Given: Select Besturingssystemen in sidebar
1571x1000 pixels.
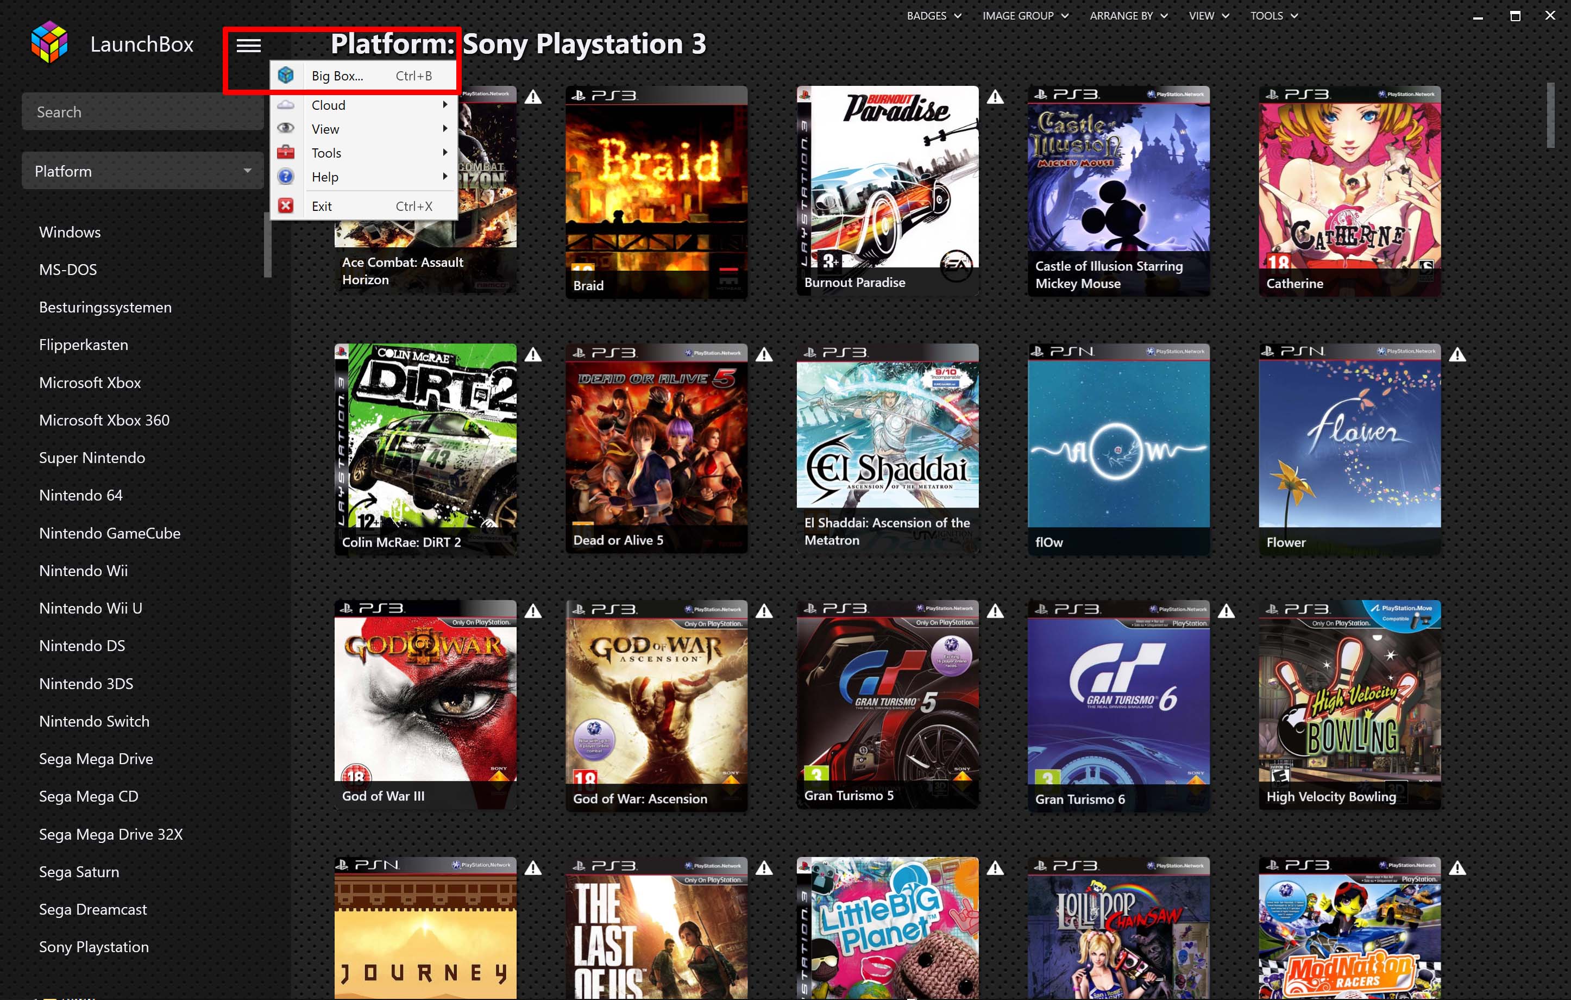Looking at the screenshot, I should [105, 308].
